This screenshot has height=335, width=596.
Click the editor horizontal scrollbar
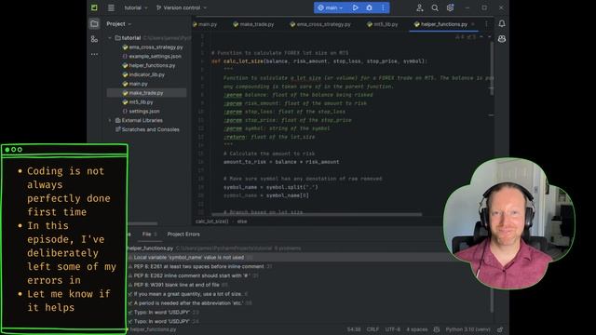[317, 214]
